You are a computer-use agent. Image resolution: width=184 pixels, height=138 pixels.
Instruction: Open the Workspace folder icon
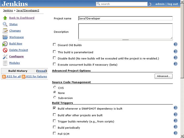5,37
